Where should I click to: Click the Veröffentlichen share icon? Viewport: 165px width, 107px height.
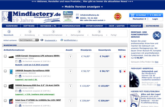(62, 40)
